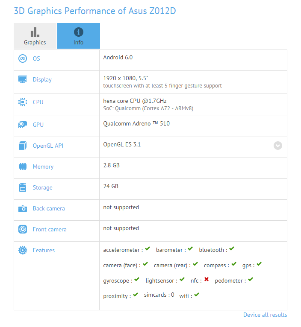Click the hexa core CPU @1.7GHz text

pyautogui.click(x=135, y=101)
